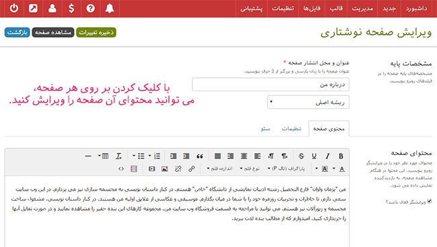Image resolution: width=437 pixels, height=247 pixels.
Task: Insert a horizontal line
Action: tap(88, 156)
